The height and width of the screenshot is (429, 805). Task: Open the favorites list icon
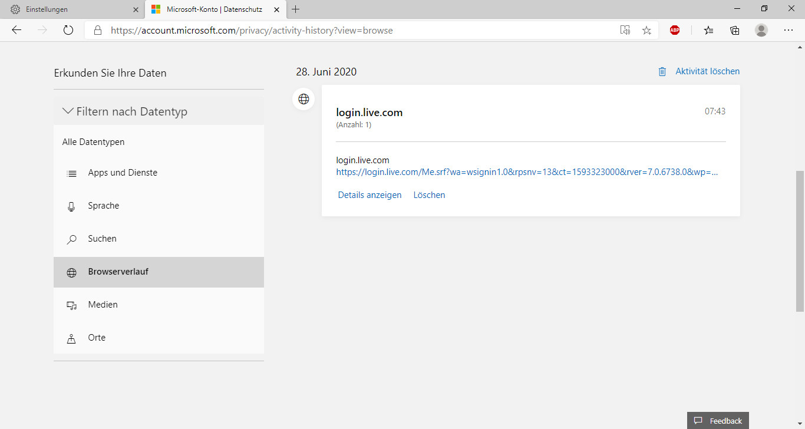pyautogui.click(x=708, y=30)
